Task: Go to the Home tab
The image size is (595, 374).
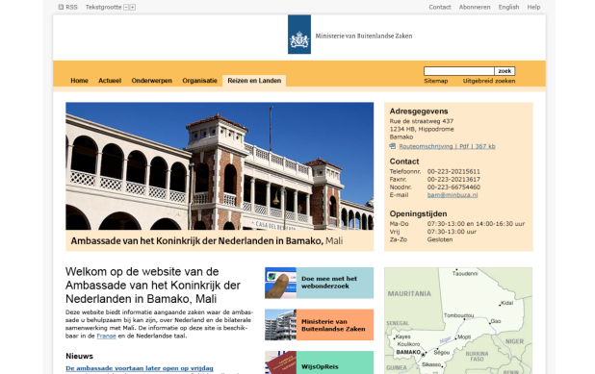Action: [x=79, y=81]
